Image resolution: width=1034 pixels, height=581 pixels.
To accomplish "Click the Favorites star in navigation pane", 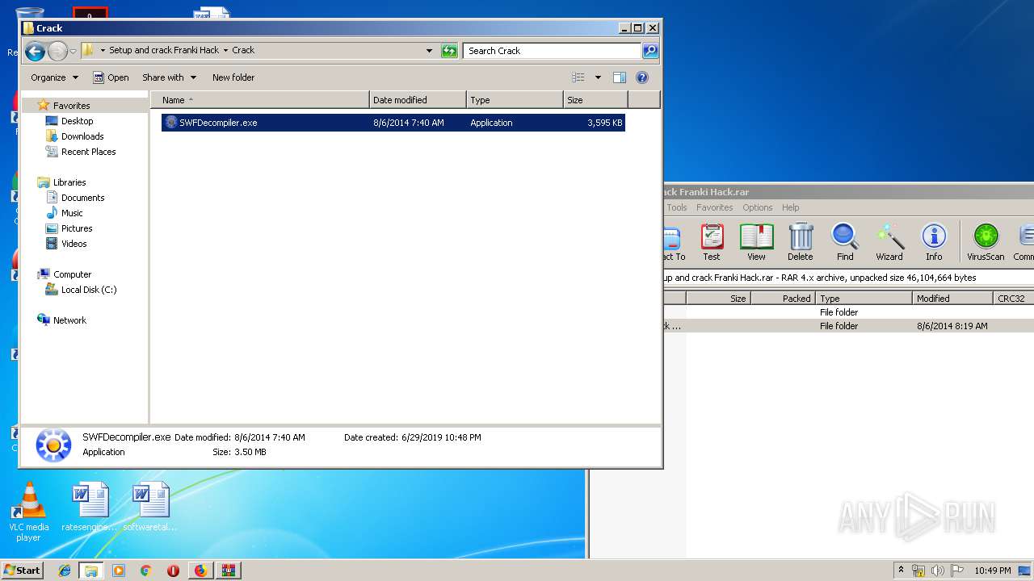I will click(44, 106).
